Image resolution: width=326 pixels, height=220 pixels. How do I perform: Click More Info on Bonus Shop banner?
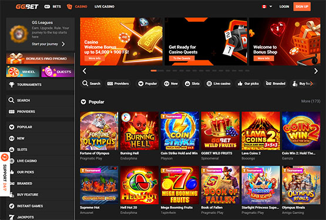[264, 59]
